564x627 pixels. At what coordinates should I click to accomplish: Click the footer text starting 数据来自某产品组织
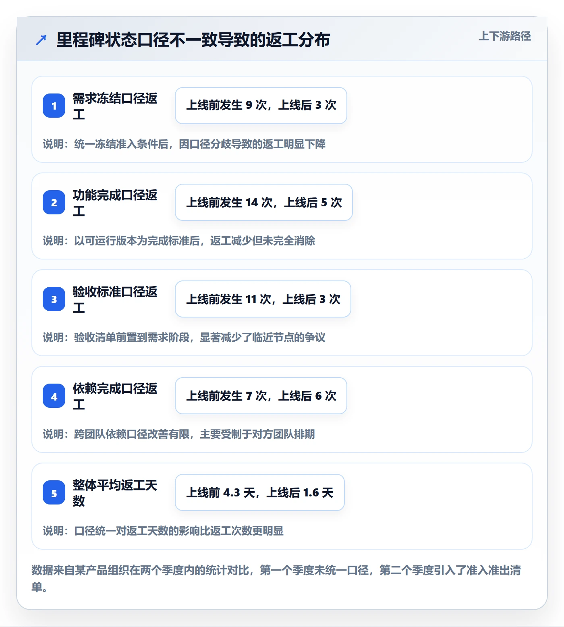coord(276,578)
